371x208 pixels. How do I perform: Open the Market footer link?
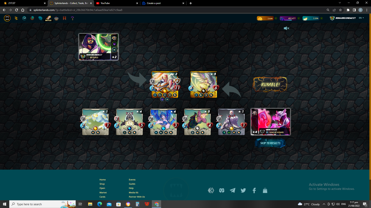pos(103,192)
